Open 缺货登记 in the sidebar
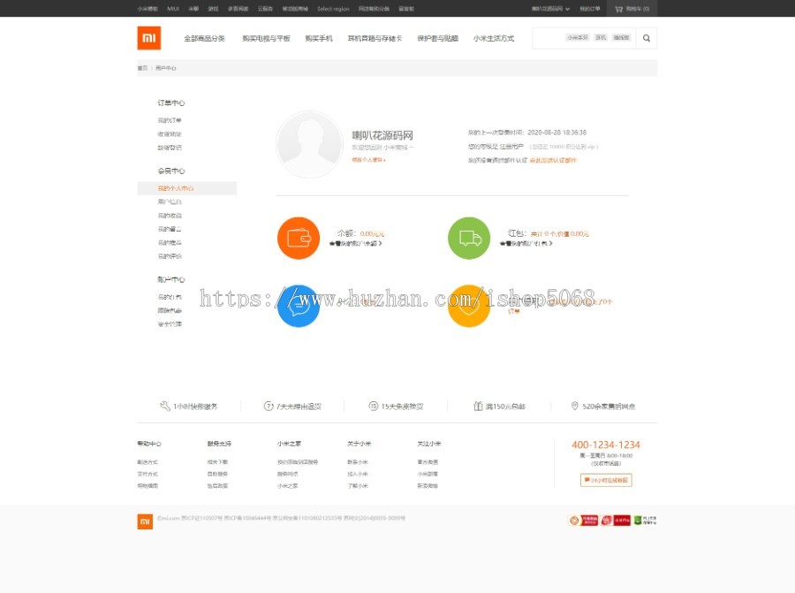The height and width of the screenshot is (593, 795). click(x=170, y=148)
